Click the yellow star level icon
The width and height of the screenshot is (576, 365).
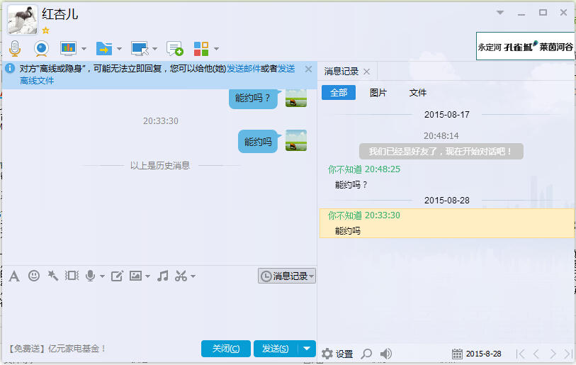point(45,30)
